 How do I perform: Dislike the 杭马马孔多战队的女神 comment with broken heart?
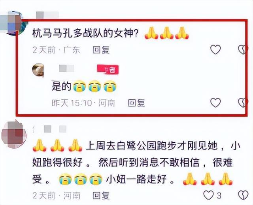242,50
